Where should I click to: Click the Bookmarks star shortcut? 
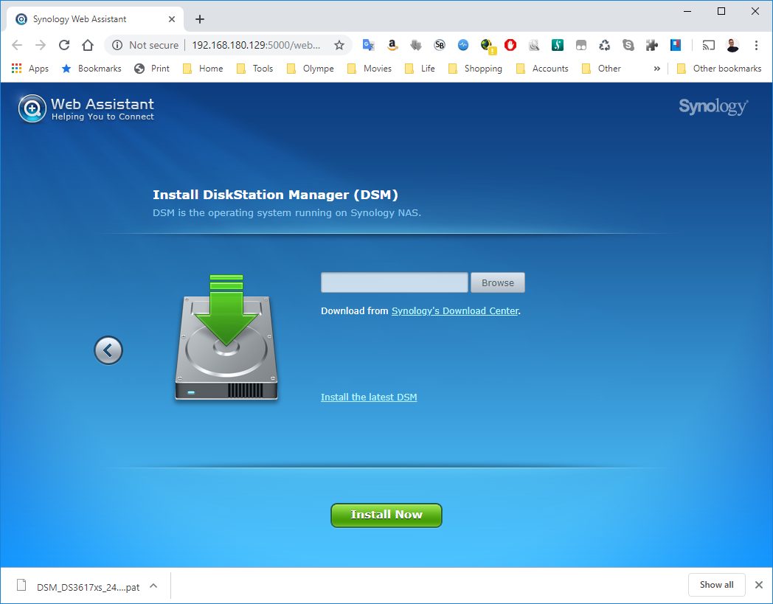click(91, 69)
